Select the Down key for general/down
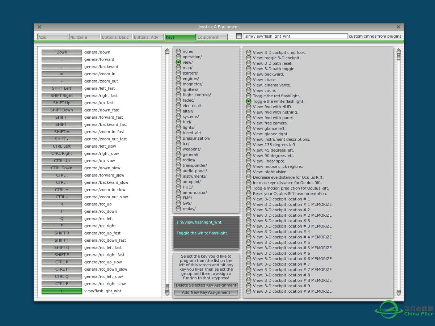435x326 pixels. click(x=62, y=52)
